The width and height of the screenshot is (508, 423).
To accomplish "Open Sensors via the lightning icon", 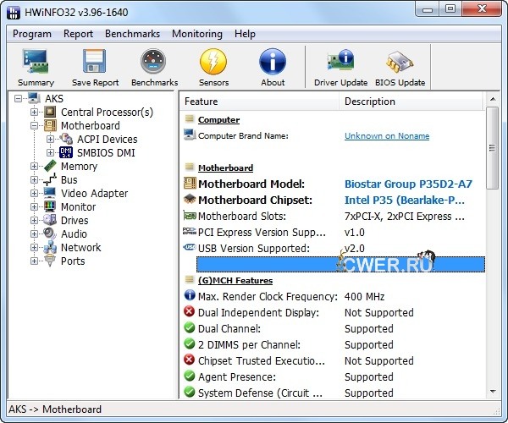I will pos(213,67).
